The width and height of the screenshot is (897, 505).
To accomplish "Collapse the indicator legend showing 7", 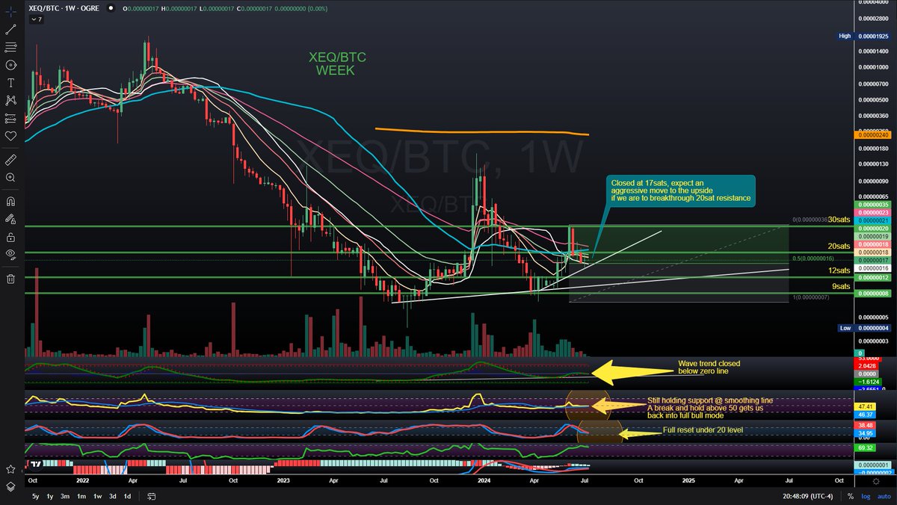I will (x=36, y=19).
